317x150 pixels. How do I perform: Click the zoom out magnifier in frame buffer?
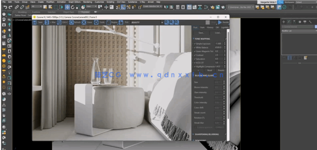172,22
